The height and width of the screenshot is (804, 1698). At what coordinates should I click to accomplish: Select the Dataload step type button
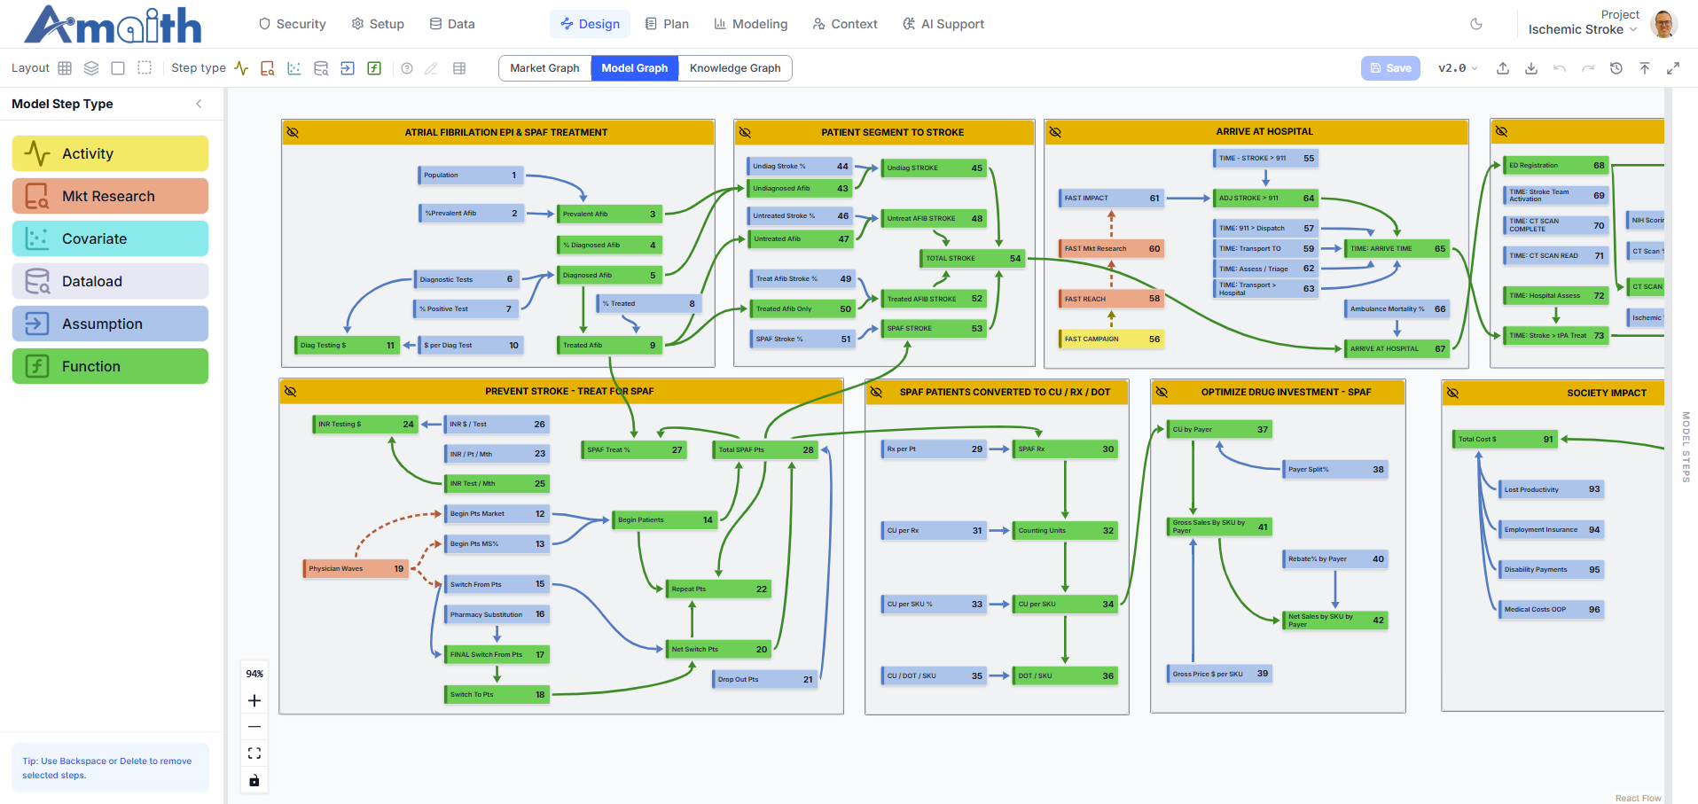[110, 281]
